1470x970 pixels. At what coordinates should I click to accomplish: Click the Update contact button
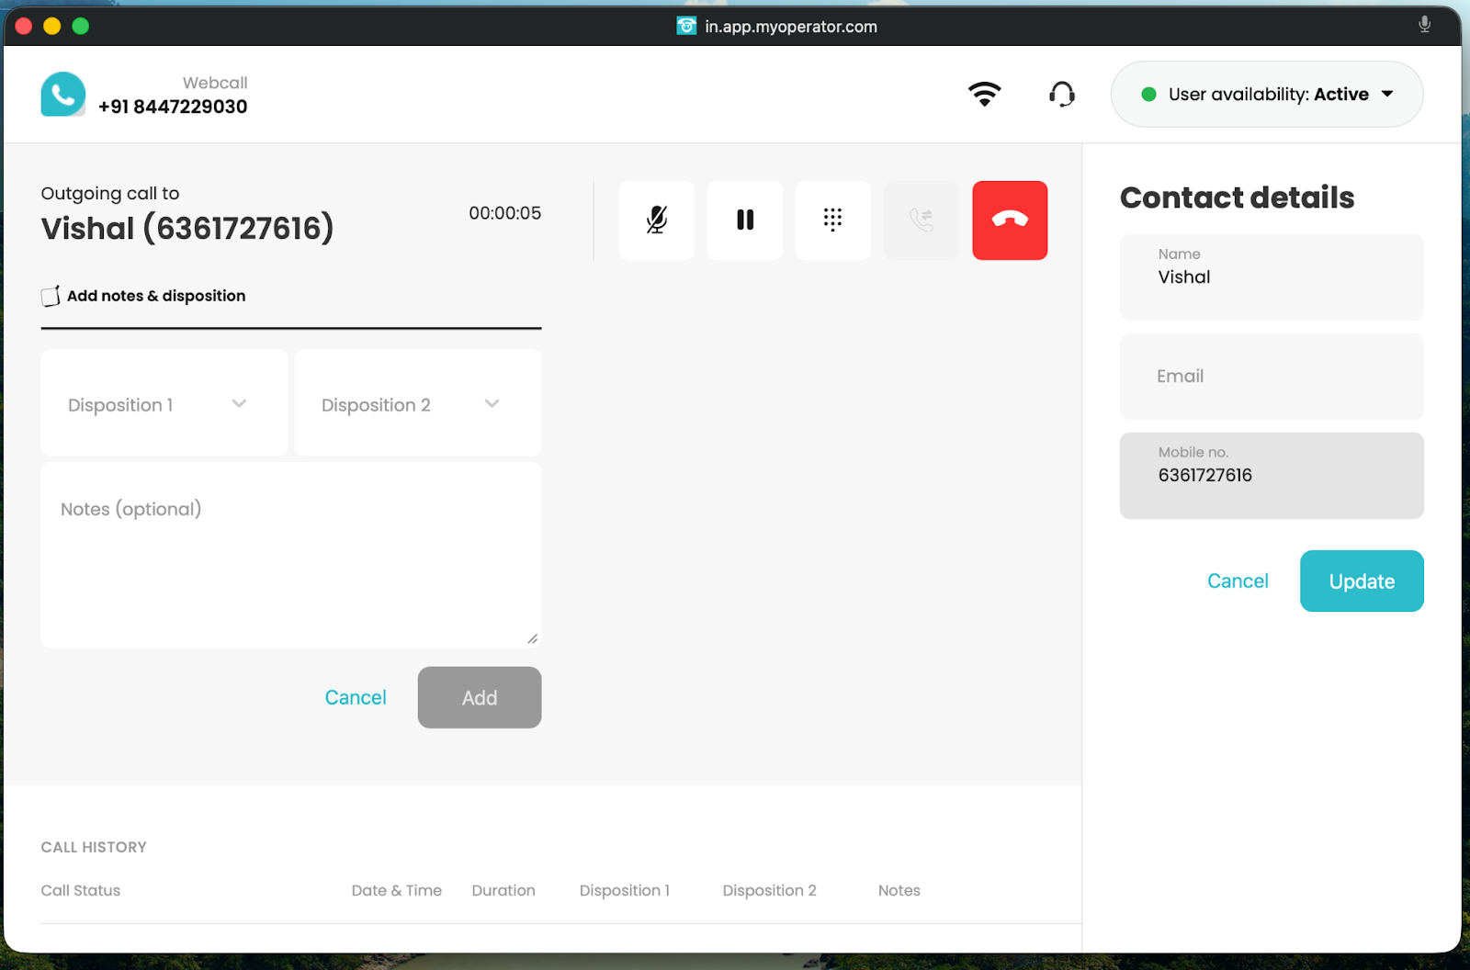(1361, 581)
